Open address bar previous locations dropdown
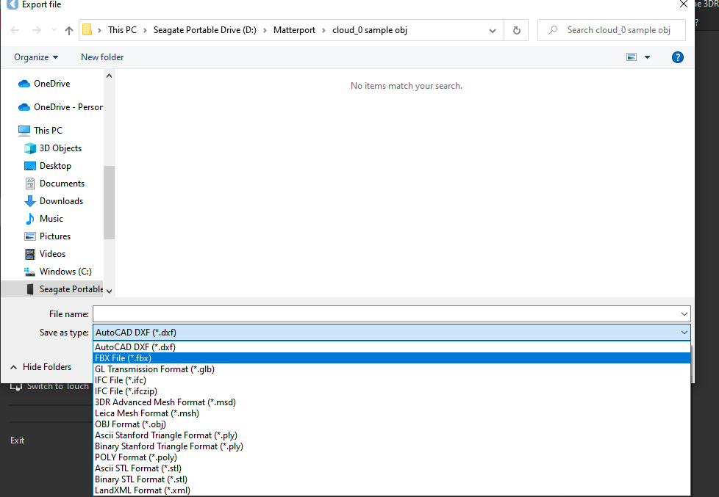 (493, 31)
